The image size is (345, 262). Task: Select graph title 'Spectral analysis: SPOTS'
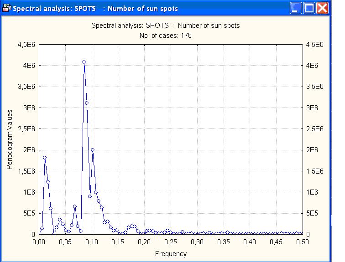[x=166, y=26]
